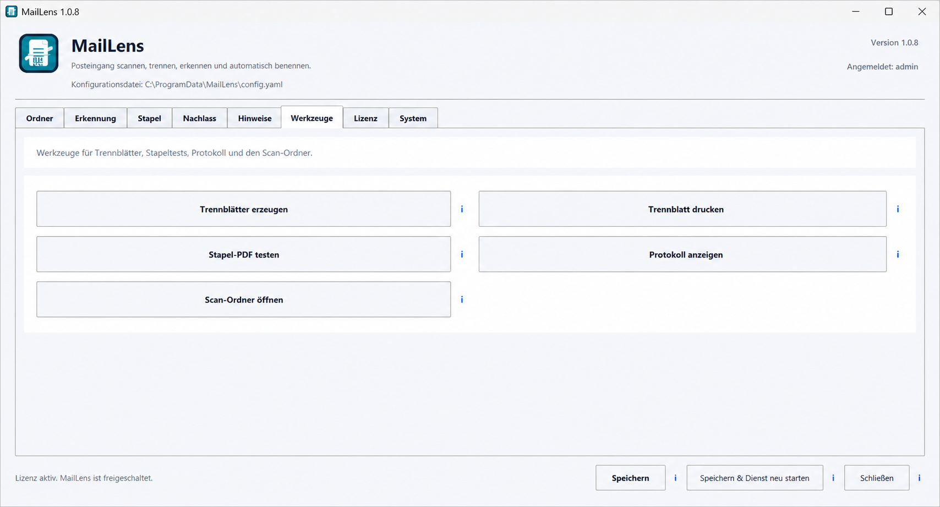Click the small MailLens title bar icon
This screenshot has height=507, width=940.
[11, 12]
